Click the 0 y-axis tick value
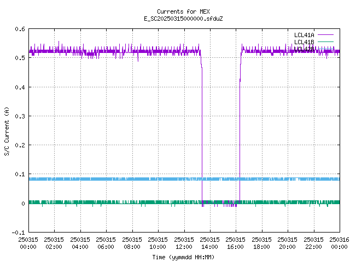Image resolution: width=350 pixels, height=262 pixels. pyautogui.click(x=23, y=204)
